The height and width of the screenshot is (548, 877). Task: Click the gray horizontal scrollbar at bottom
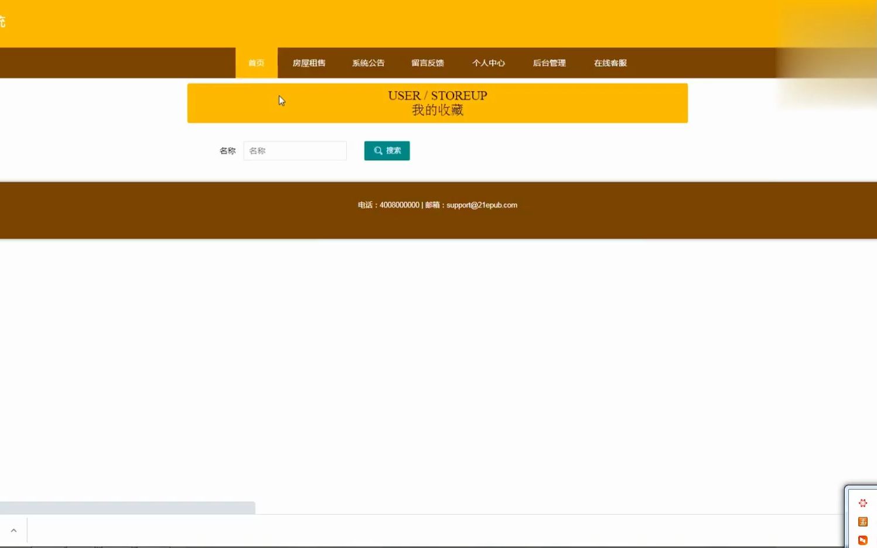pyautogui.click(x=127, y=508)
